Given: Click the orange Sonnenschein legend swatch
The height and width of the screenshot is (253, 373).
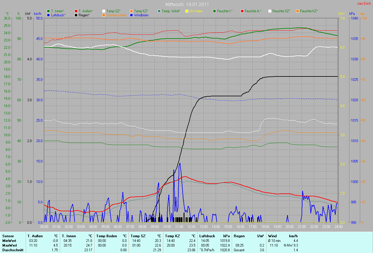Looking at the screenshot, I should point(104,15).
